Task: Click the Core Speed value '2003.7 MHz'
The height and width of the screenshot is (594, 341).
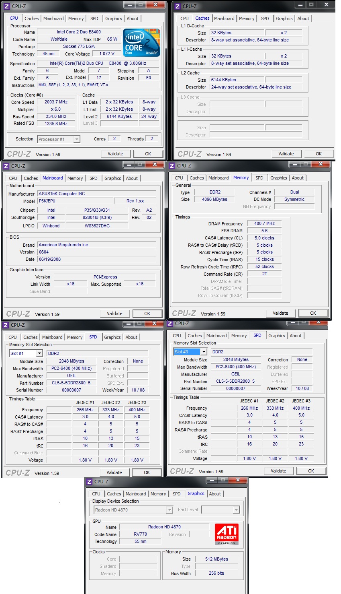Action: [x=56, y=102]
